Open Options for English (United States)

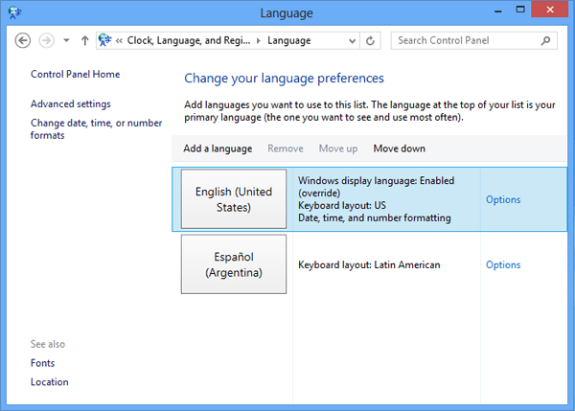[x=503, y=199]
